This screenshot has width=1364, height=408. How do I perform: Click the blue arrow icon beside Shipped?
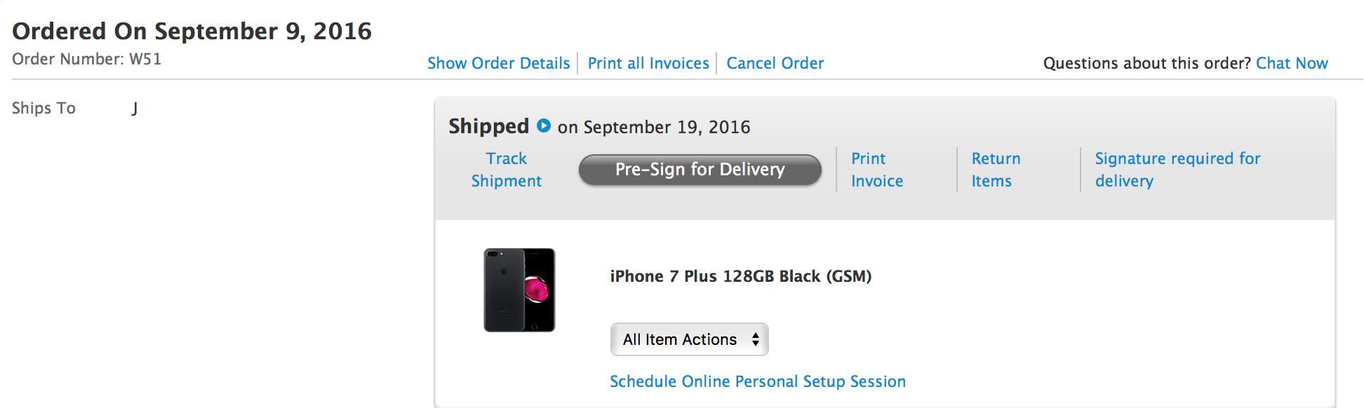tap(544, 125)
